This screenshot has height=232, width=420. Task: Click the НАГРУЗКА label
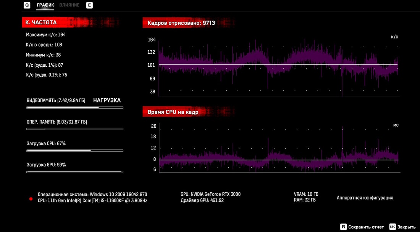107,101
